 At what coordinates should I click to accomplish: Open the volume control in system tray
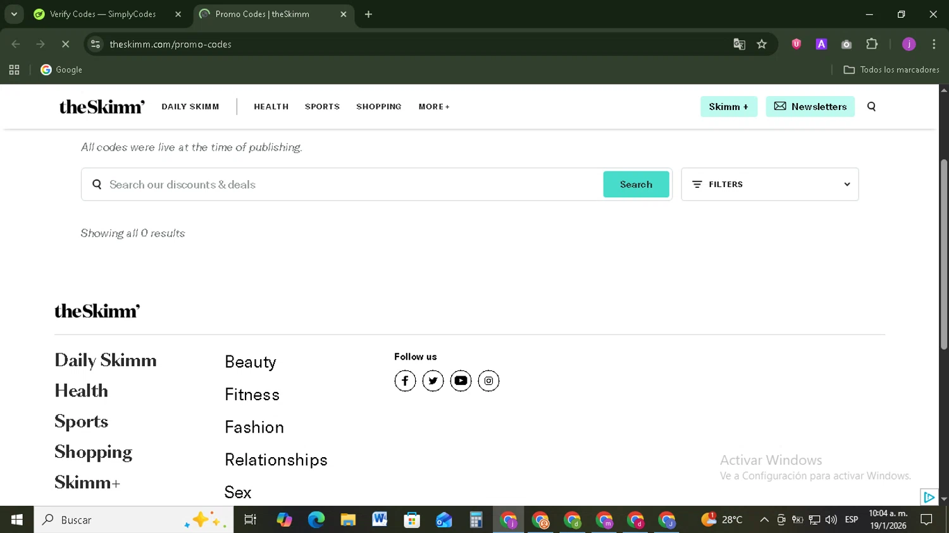831,520
